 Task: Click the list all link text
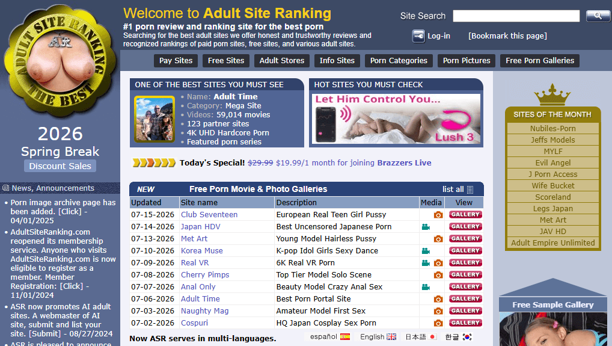pos(453,190)
